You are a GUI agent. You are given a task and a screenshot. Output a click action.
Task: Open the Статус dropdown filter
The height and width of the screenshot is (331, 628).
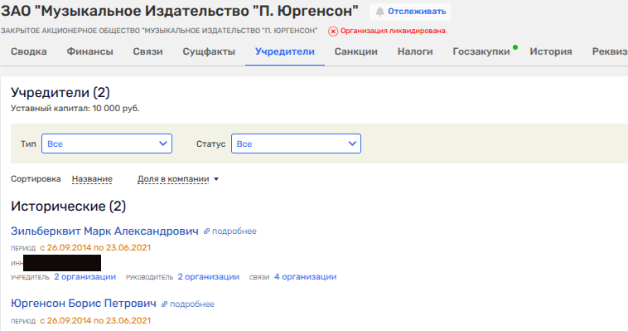pyautogui.click(x=296, y=144)
